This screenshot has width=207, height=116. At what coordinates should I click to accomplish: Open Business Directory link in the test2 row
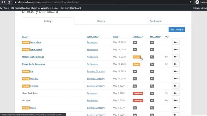pyautogui.click(x=96, y=108)
